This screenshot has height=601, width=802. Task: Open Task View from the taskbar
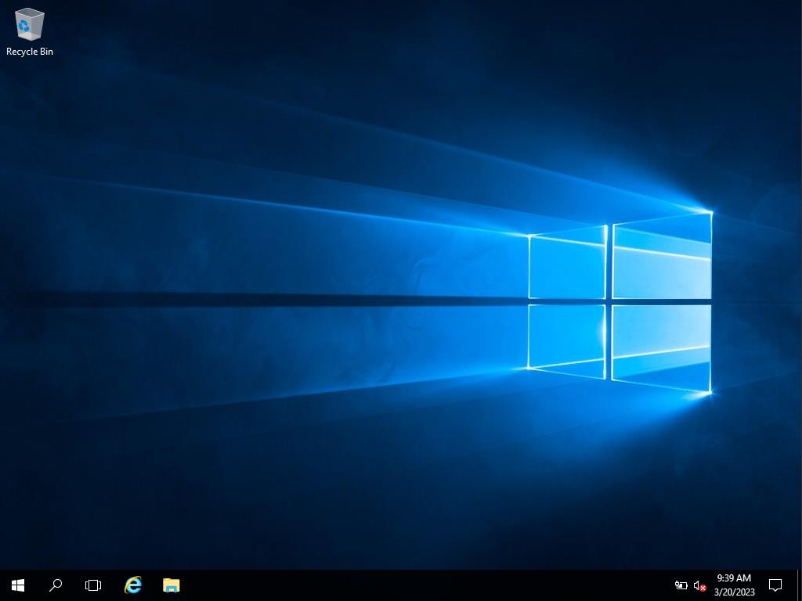pos(93,585)
